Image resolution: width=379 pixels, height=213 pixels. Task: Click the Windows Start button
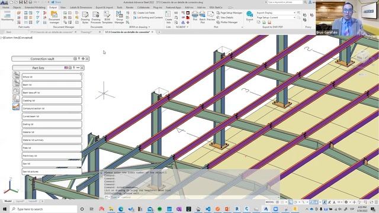point(4,209)
